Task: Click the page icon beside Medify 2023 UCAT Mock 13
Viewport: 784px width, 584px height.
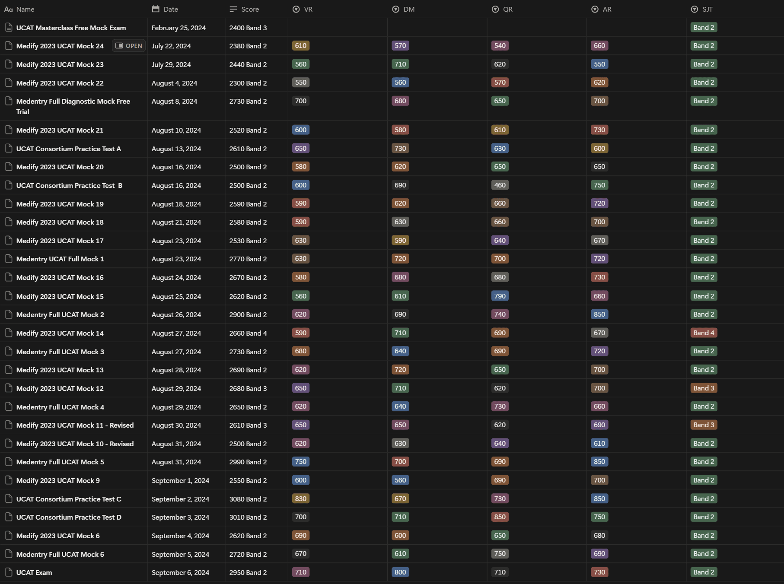Action: (8, 370)
